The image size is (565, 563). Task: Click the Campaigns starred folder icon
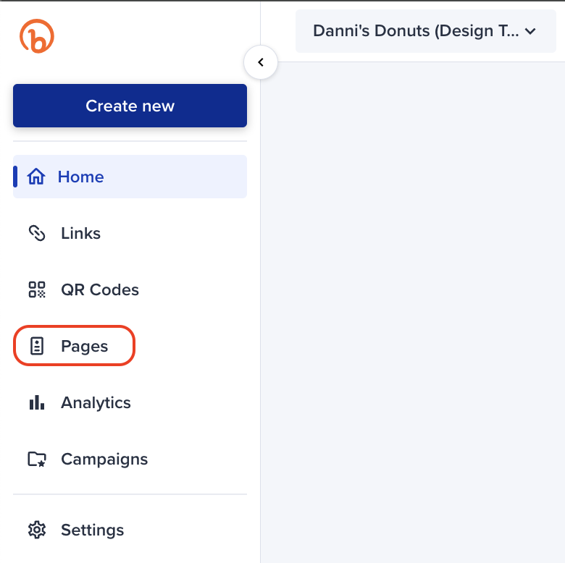pyautogui.click(x=36, y=459)
